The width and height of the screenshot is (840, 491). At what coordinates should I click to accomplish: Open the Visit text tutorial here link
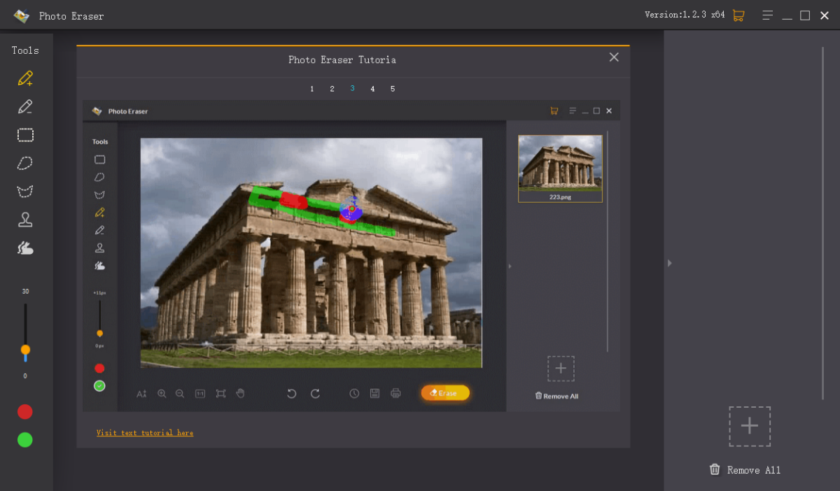point(145,433)
